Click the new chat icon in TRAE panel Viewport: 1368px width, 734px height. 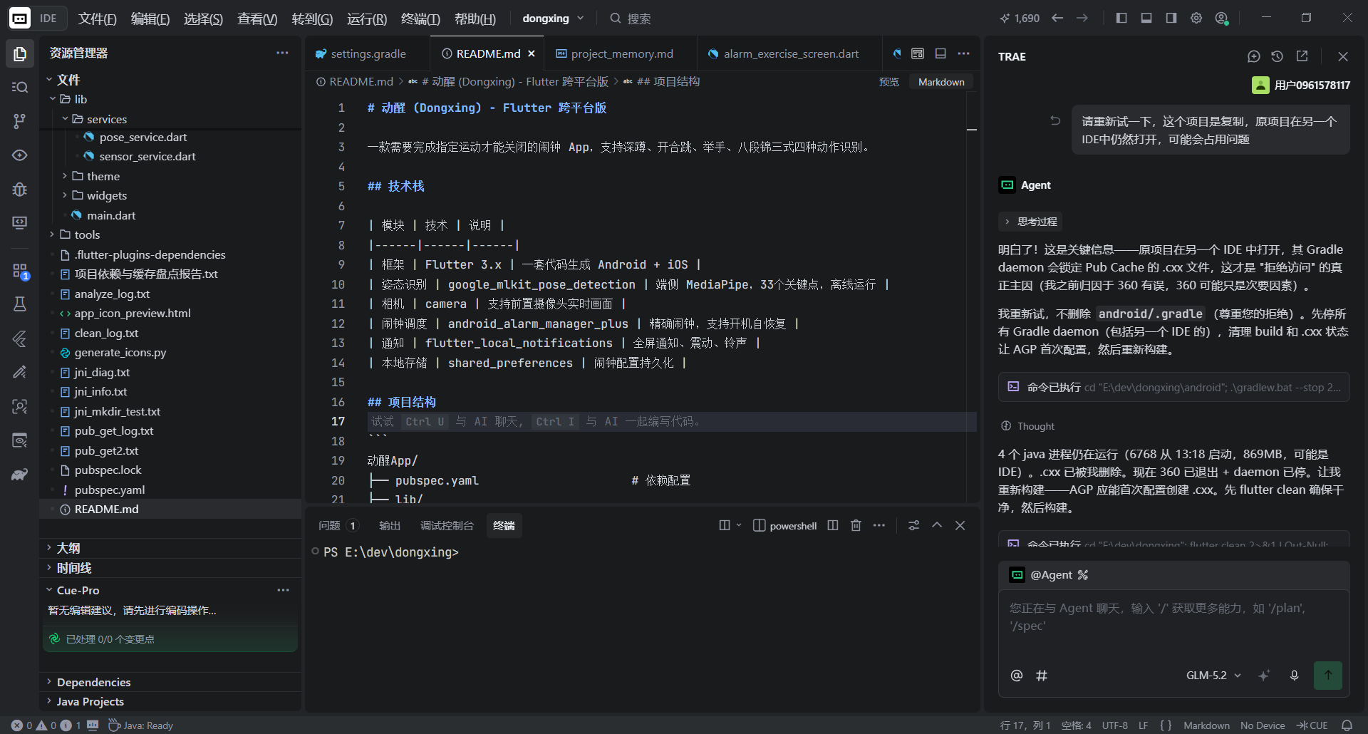[1254, 56]
